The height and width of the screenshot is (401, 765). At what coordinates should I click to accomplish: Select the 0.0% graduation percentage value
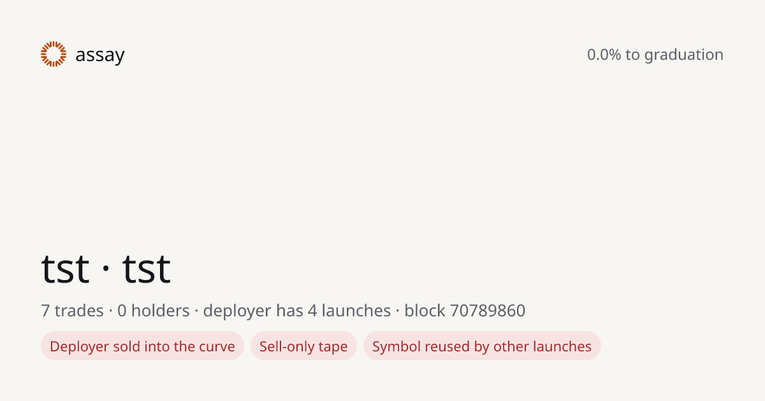click(604, 55)
